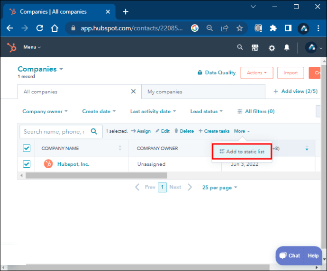Click the screenshot extension icon

[x=258, y=28]
